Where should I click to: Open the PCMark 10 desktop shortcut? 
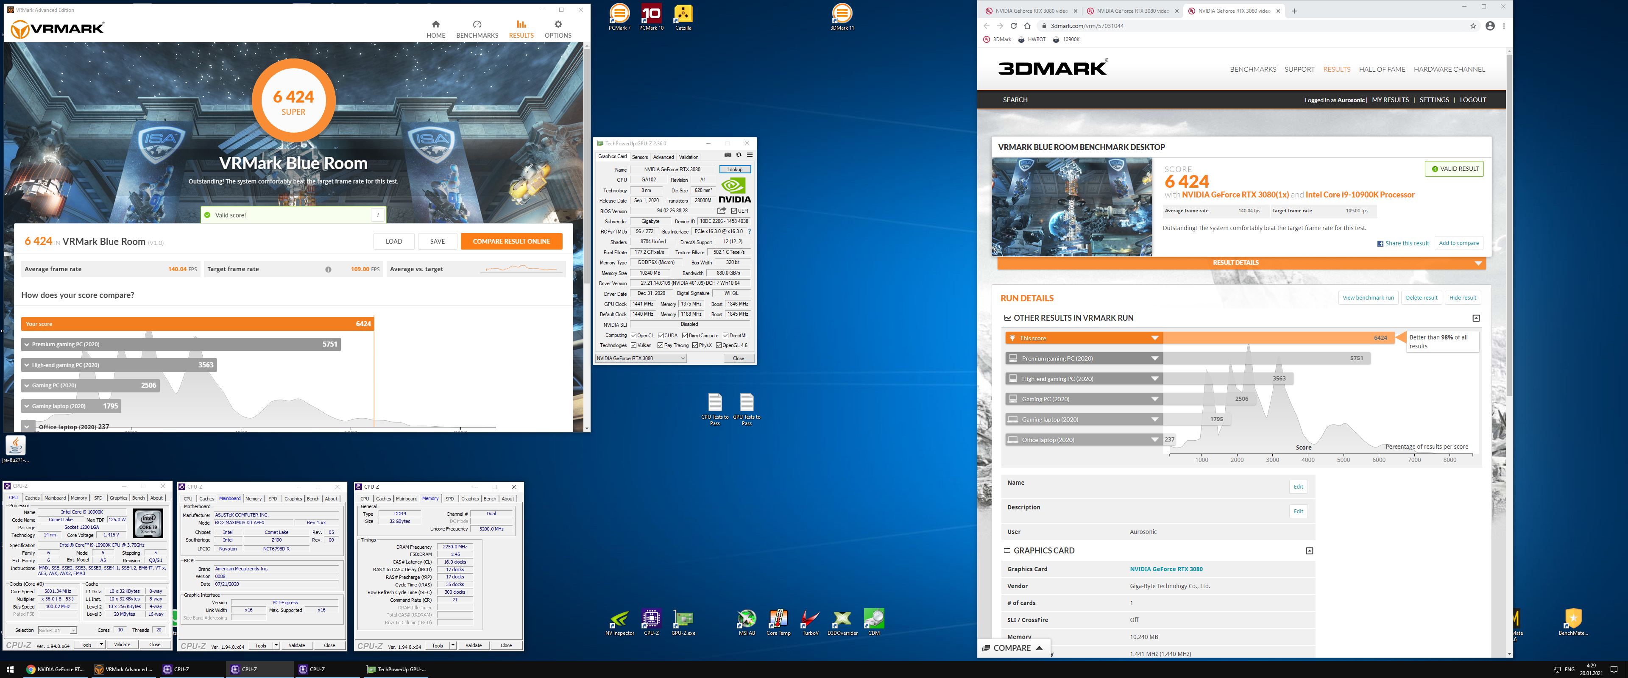[x=651, y=17]
